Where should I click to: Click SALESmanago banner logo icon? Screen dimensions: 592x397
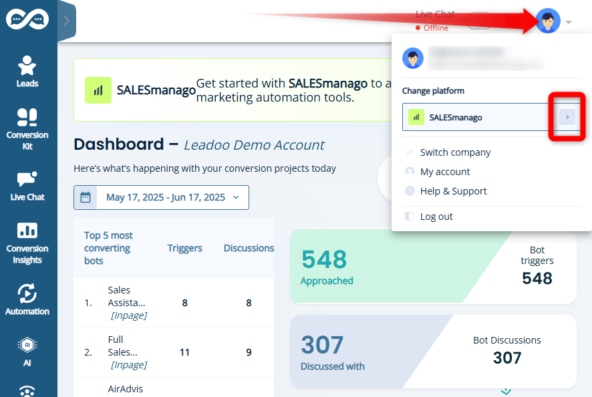click(98, 90)
